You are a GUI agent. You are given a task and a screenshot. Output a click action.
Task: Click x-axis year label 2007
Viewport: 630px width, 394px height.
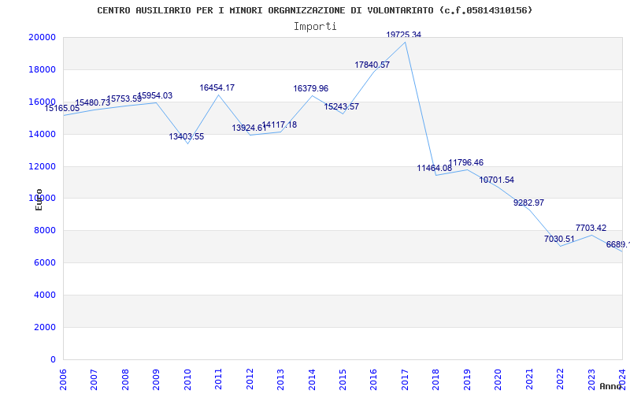click(x=94, y=379)
